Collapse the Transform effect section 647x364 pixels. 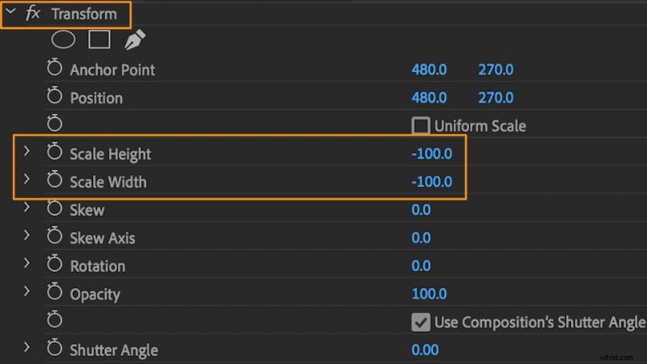tap(11, 12)
